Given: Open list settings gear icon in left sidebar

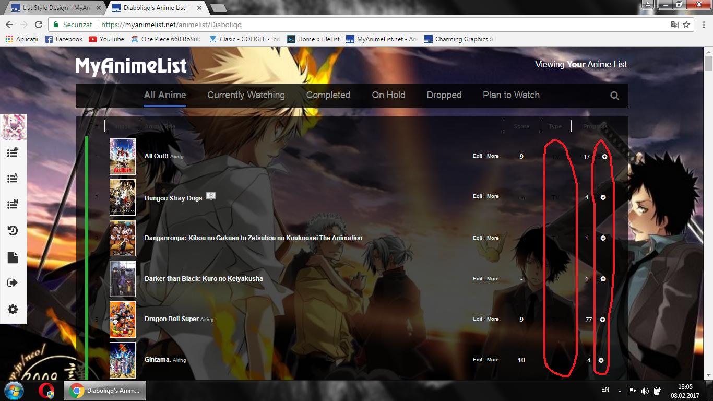Looking at the screenshot, I should 13,309.
